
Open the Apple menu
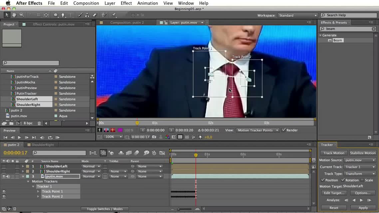(8, 3)
